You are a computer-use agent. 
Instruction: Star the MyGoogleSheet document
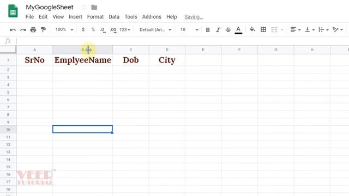(x=84, y=7)
